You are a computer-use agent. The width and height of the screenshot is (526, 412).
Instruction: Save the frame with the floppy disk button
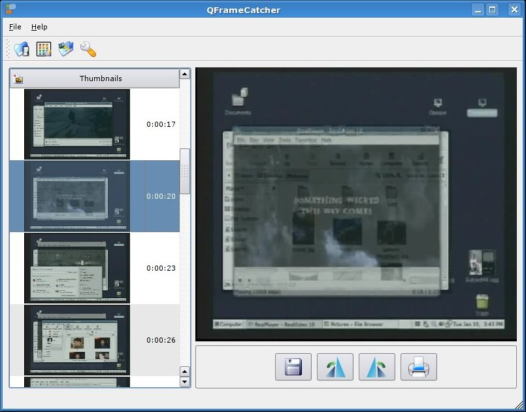tap(293, 367)
